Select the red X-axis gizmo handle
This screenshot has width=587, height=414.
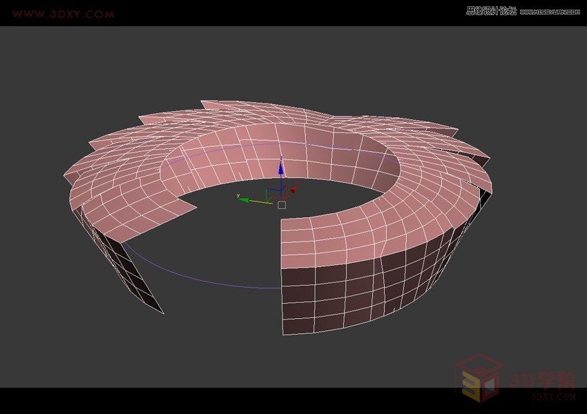click(x=293, y=190)
